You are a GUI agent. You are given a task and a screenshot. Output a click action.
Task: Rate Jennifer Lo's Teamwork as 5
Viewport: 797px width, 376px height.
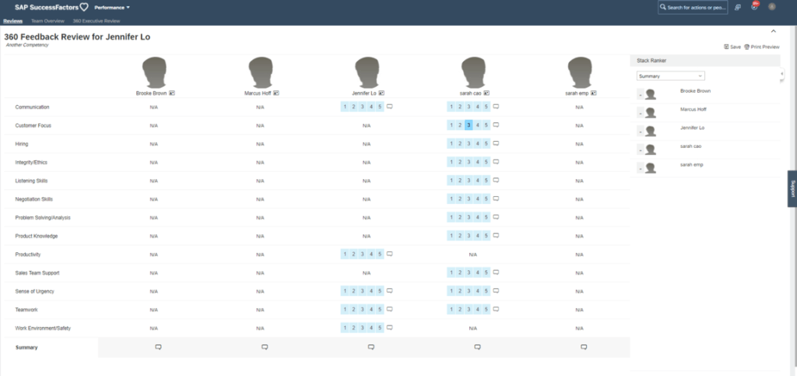[x=380, y=309]
